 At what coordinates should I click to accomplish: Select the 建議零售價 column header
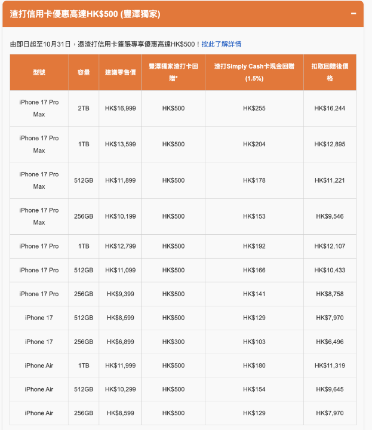tap(121, 72)
